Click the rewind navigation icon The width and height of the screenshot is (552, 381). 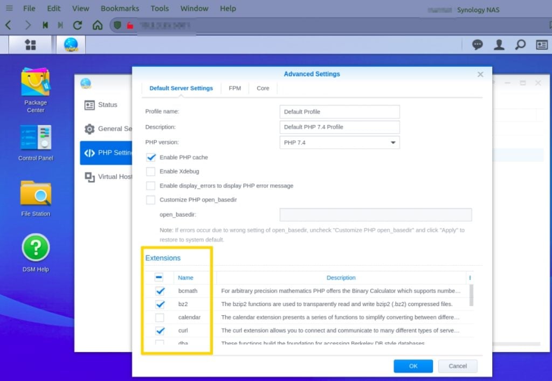(x=45, y=25)
